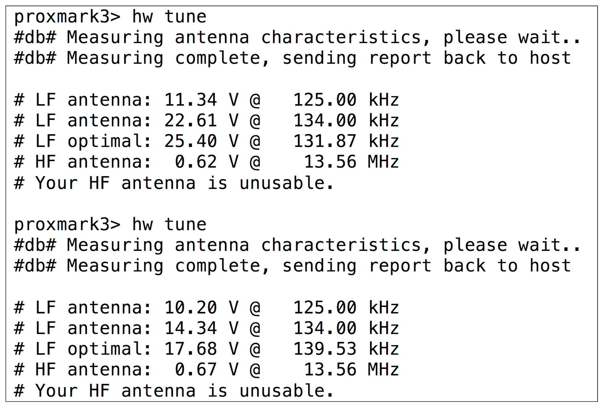Click the second 'Measuring complete' report line
The image size is (605, 411).
pos(292,266)
